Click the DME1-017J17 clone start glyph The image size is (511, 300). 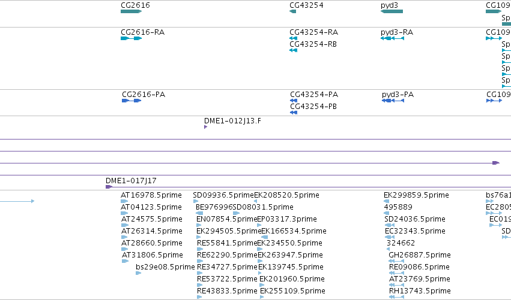point(109,187)
